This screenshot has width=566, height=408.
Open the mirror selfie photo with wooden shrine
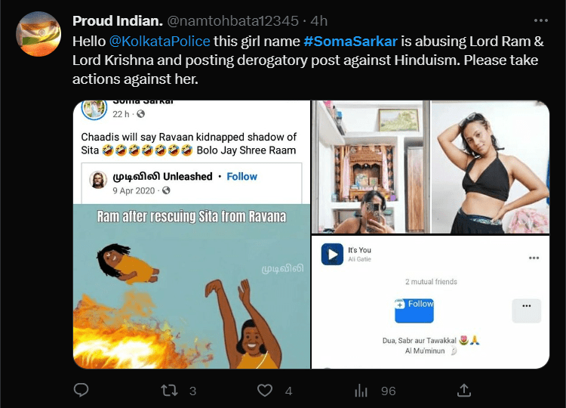[371, 166]
